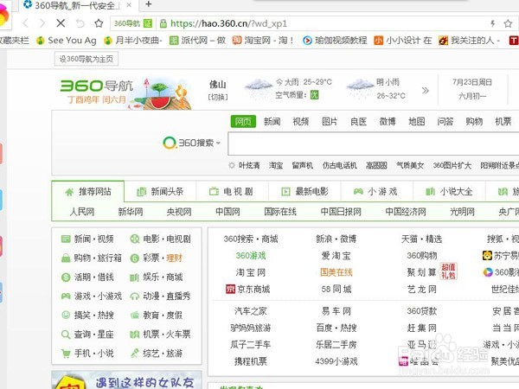This screenshot has height=389, width=519.
Task: Select the 新闻 search type tab
Action: pos(272,121)
